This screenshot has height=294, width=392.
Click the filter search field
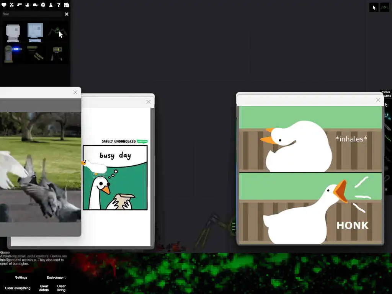coord(32,14)
